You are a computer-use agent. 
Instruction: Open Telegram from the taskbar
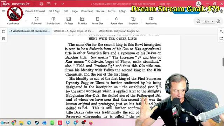(x=29, y=123)
